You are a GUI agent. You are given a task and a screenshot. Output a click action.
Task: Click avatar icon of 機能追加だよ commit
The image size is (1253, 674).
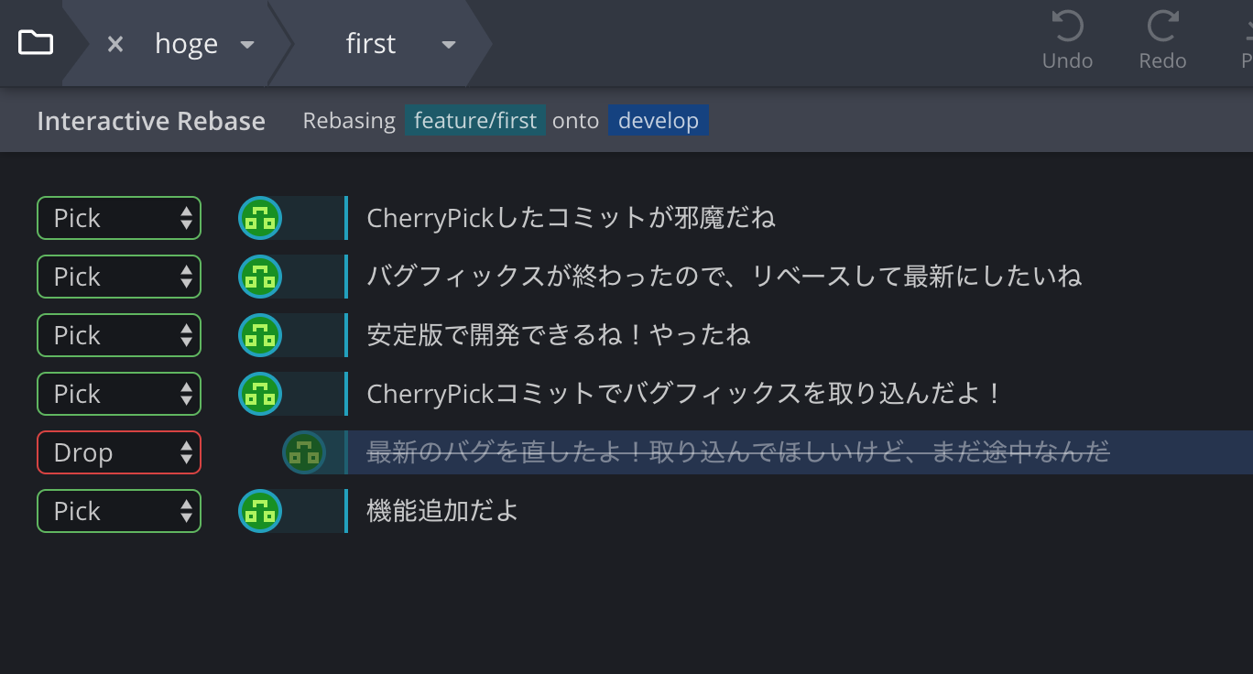pos(260,511)
